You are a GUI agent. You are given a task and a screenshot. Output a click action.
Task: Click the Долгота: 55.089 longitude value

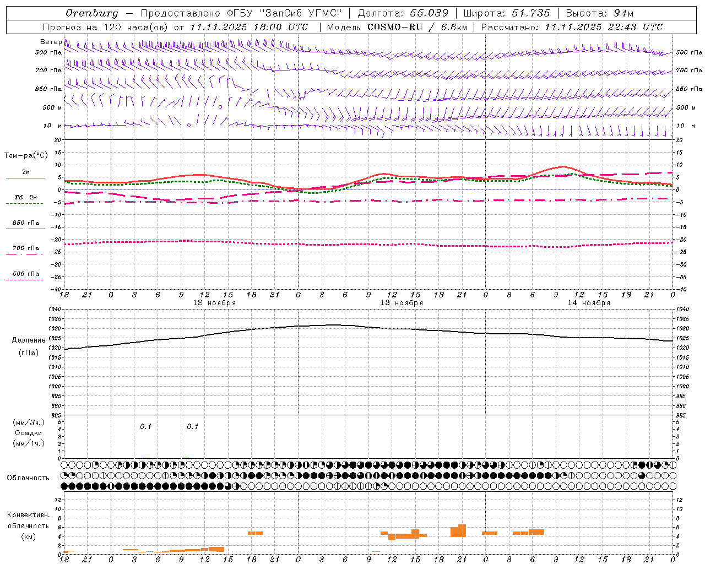click(x=403, y=13)
